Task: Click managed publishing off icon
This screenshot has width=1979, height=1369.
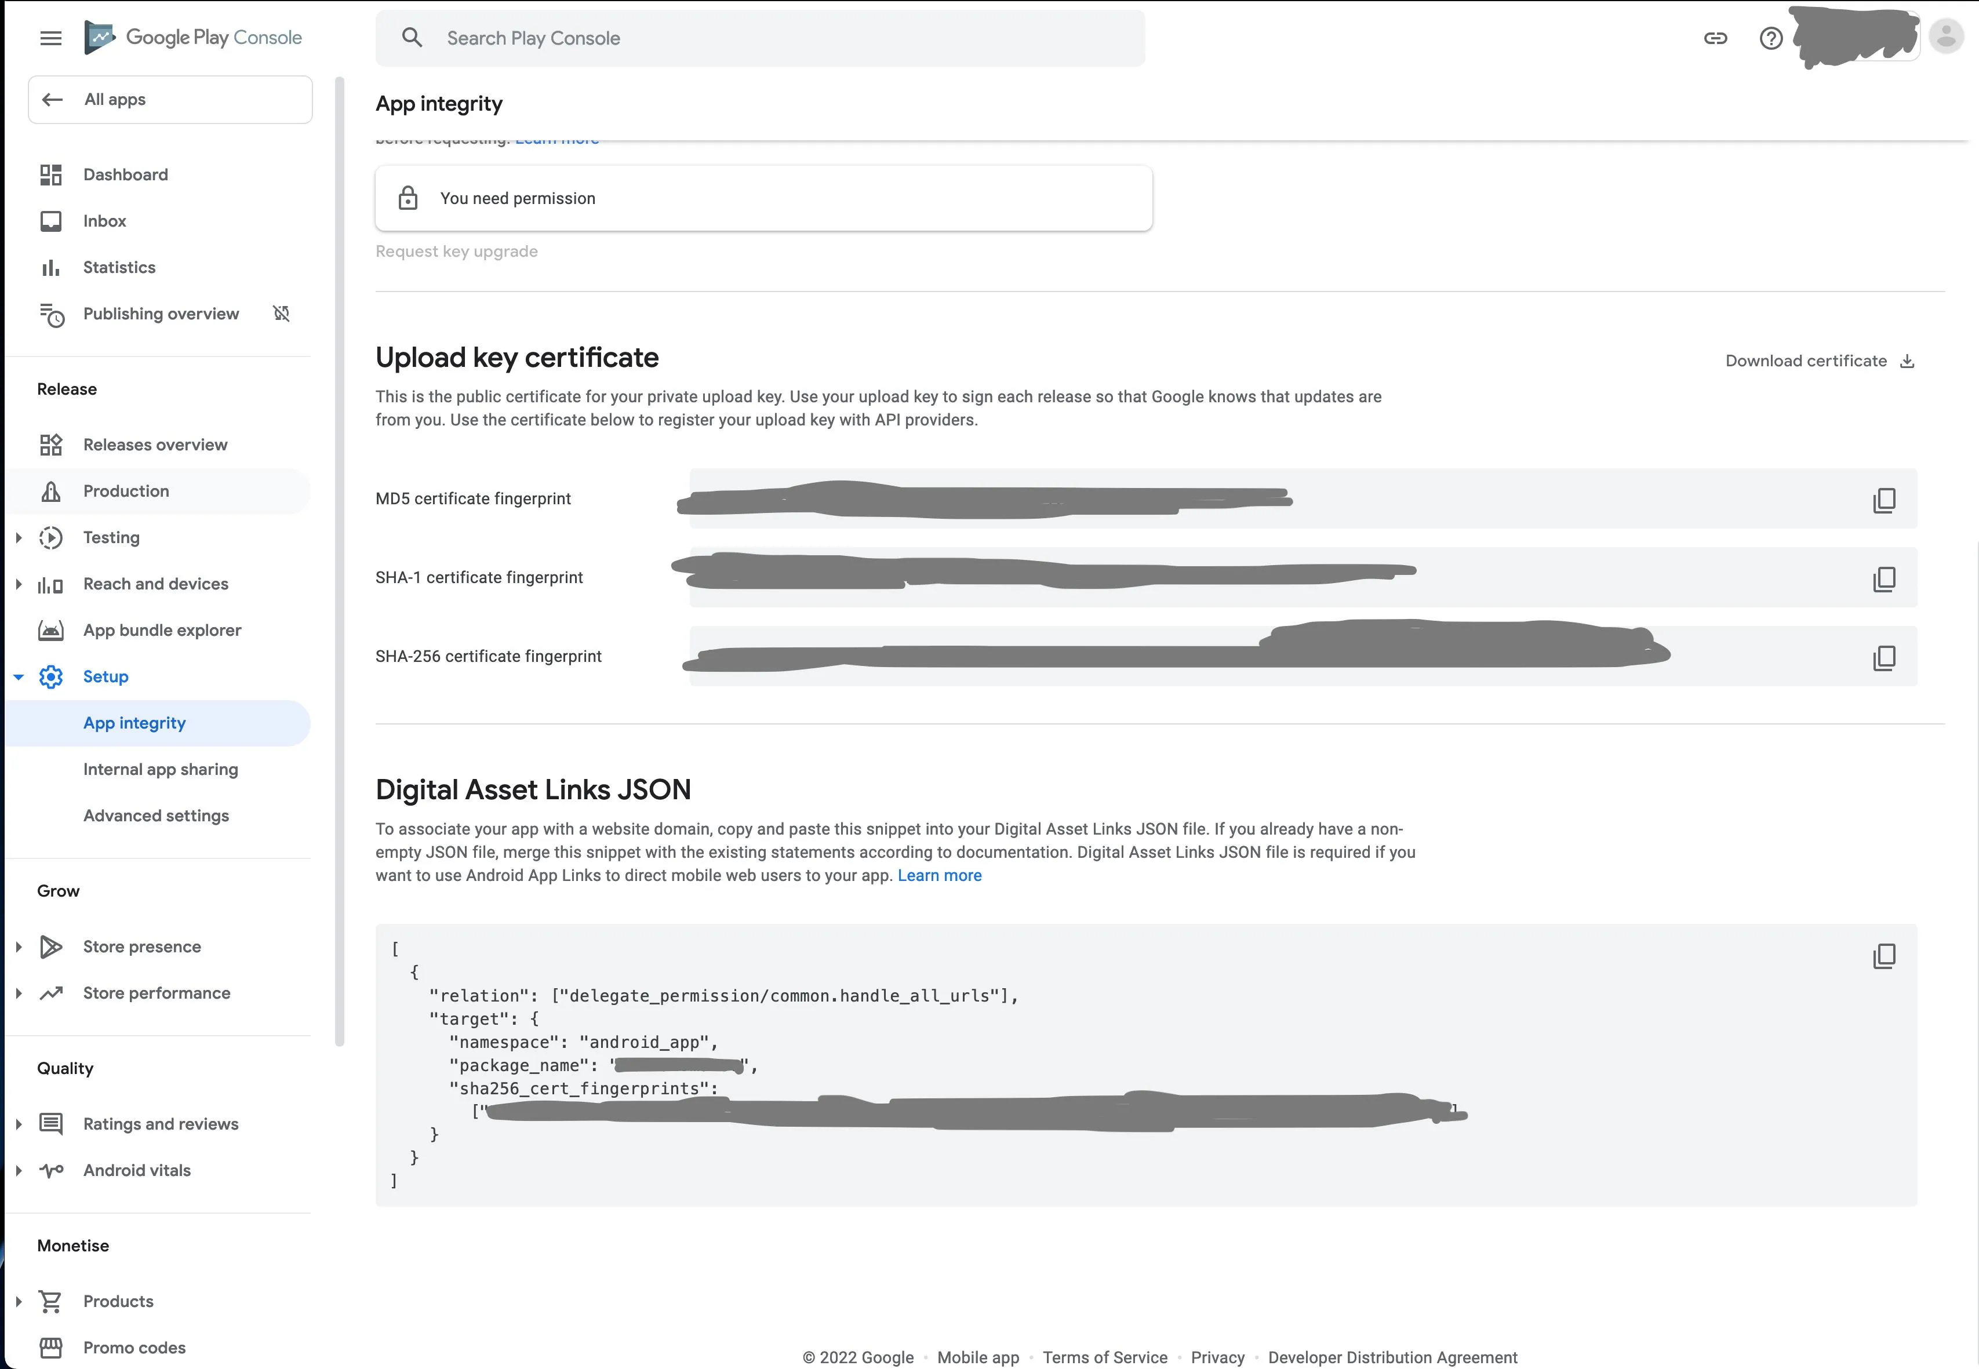Action: click(x=281, y=314)
